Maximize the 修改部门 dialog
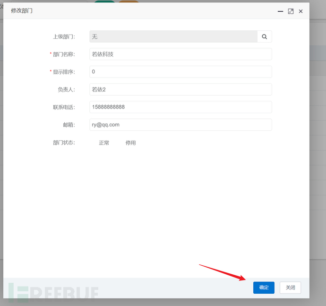 pyautogui.click(x=291, y=11)
